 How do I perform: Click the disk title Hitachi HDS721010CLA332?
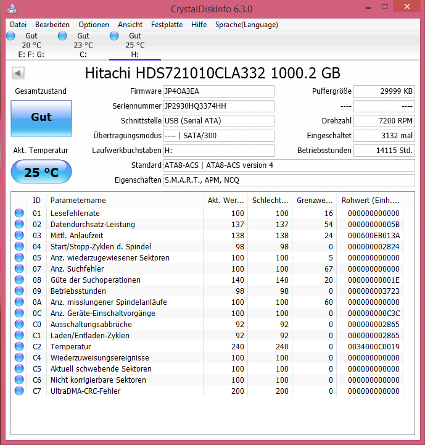click(212, 73)
